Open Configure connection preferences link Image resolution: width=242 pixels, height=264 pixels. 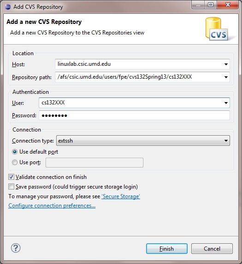tap(52, 206)
